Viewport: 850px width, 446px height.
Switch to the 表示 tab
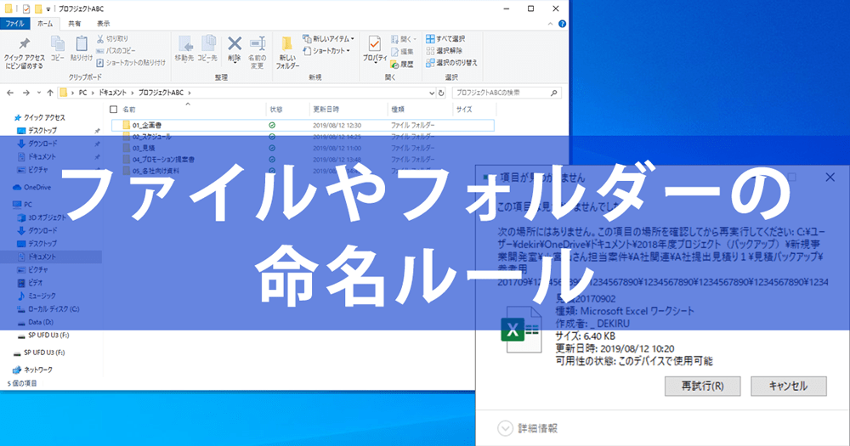pos(103,24)
